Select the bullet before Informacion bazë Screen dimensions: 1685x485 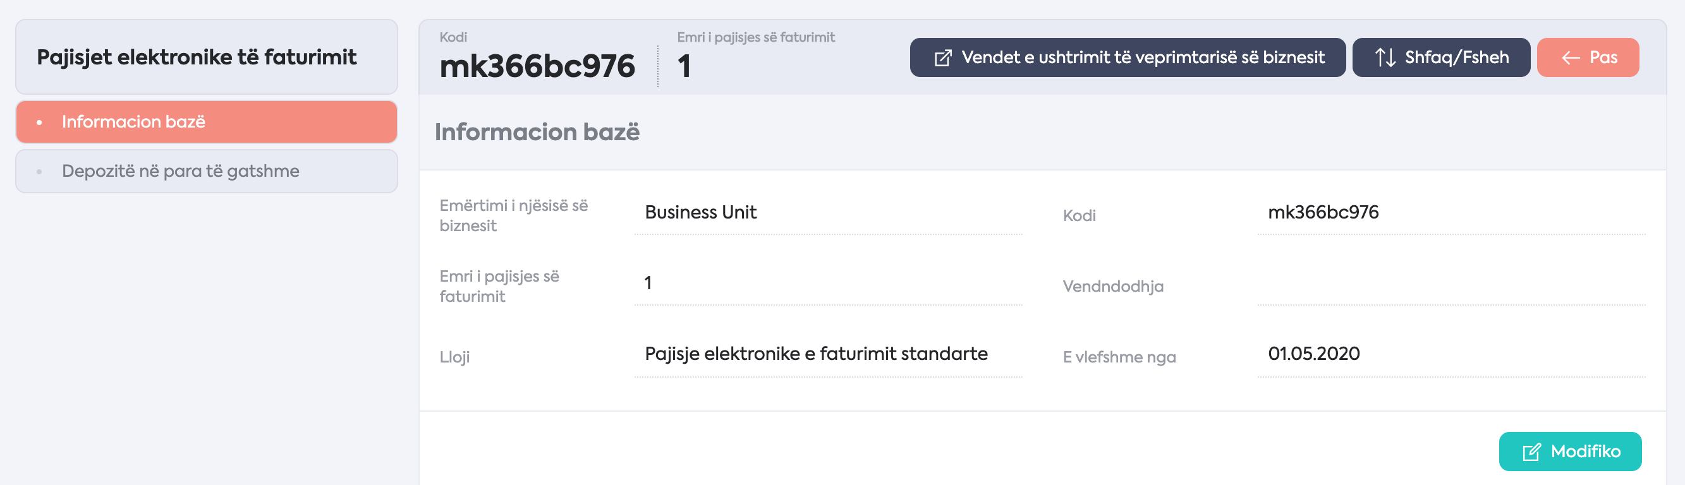click(39, 123)
